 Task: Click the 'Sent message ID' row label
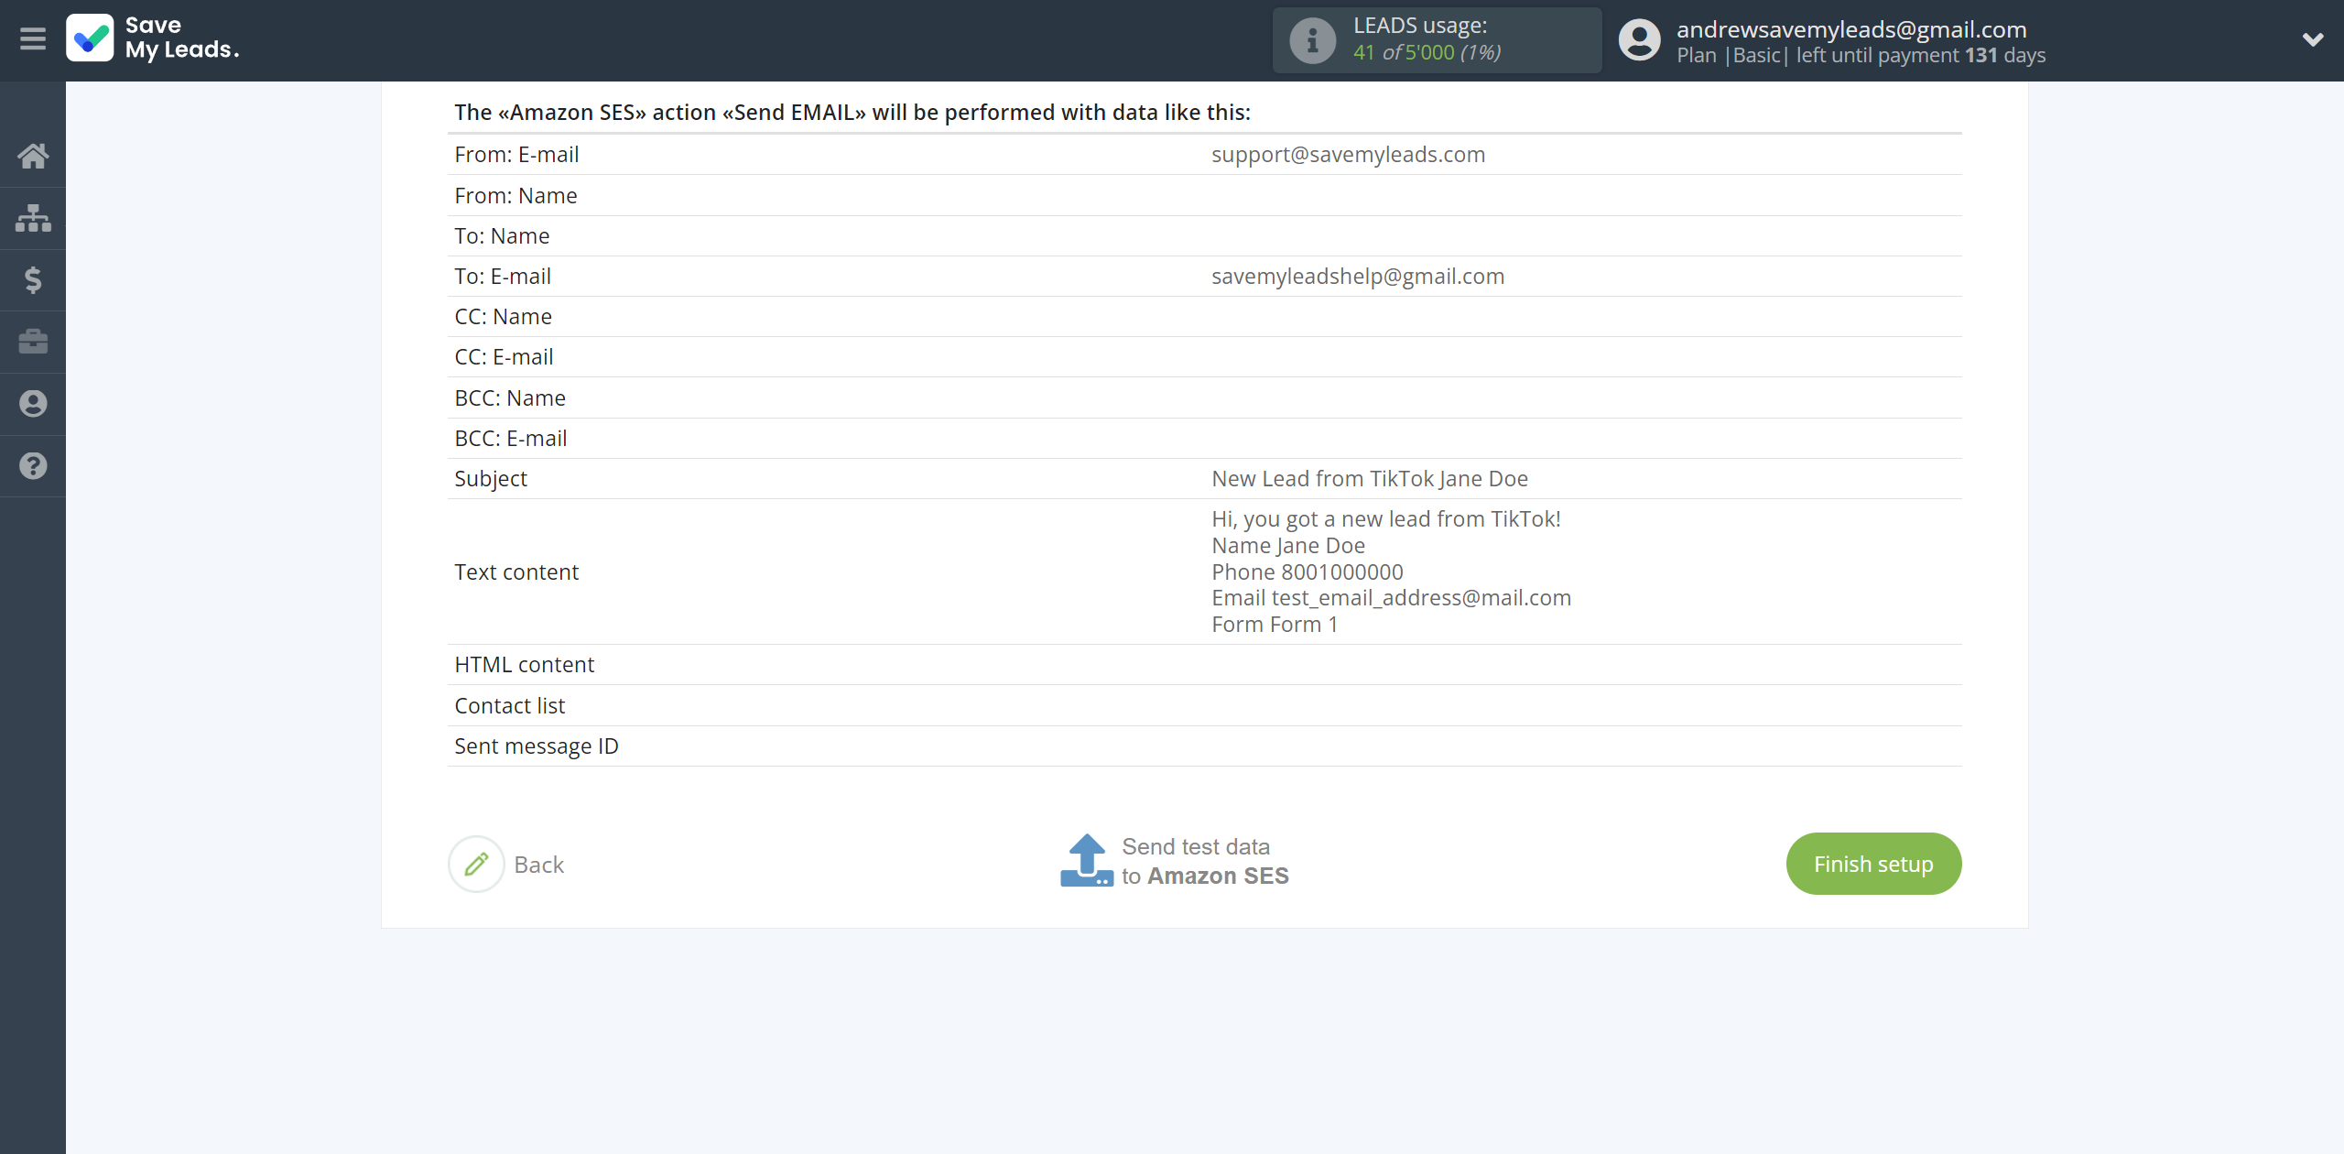point(537,746)
